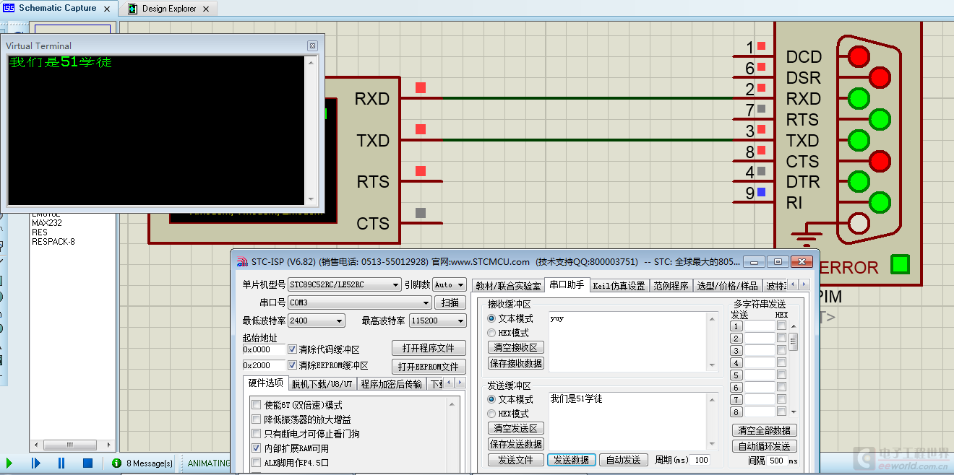
Task: Uncheck 内部扩展RAM可用 checkbox
Action: click(256, 448)
